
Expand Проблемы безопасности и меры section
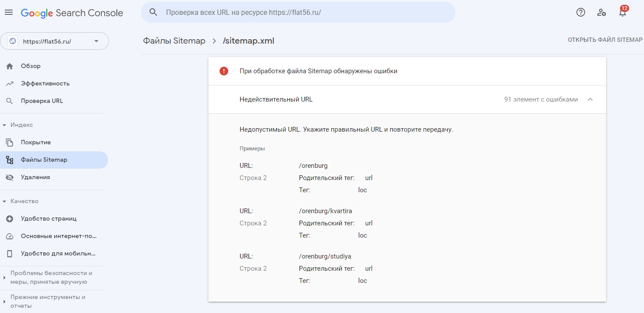51,277
